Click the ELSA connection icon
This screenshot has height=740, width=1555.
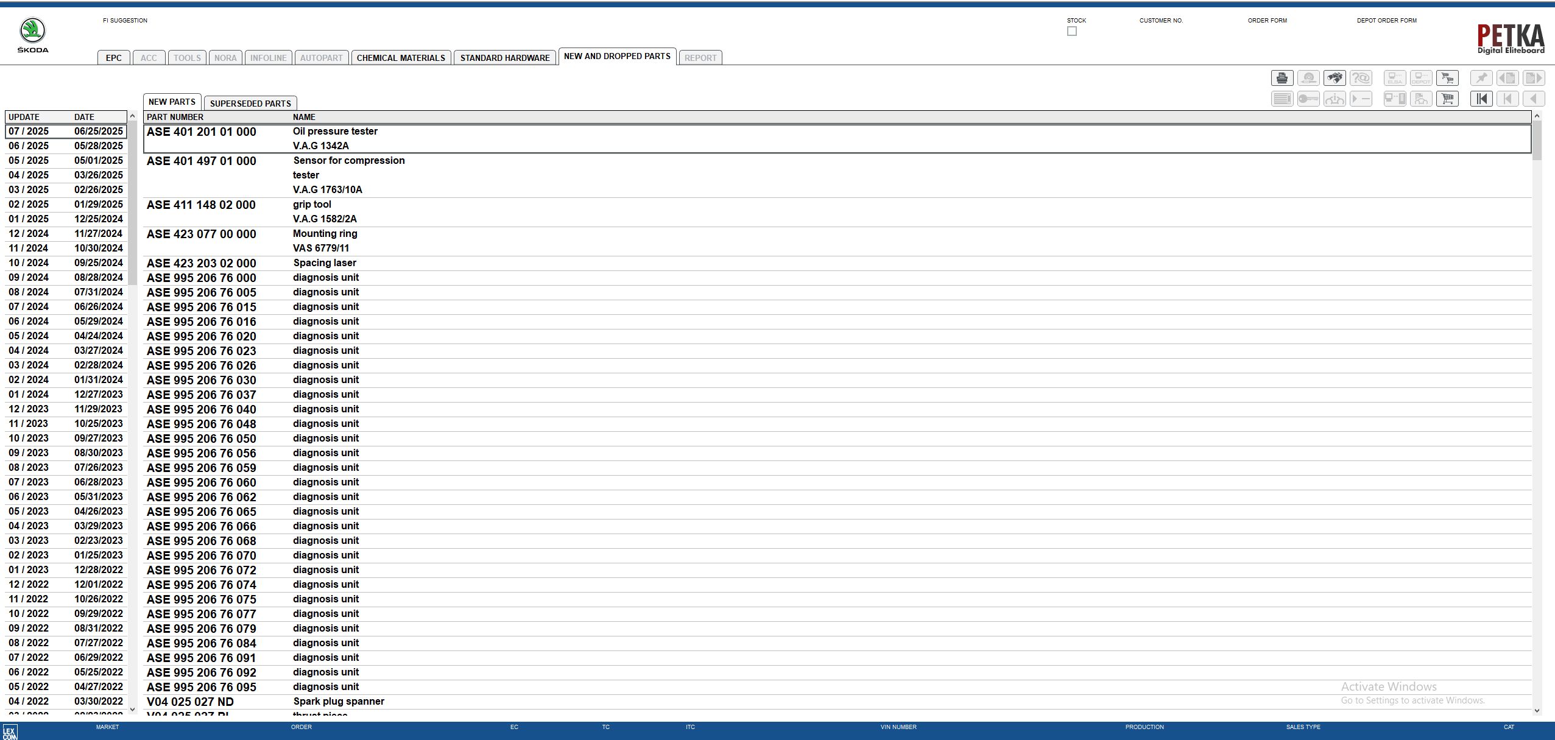(1395, 78)
